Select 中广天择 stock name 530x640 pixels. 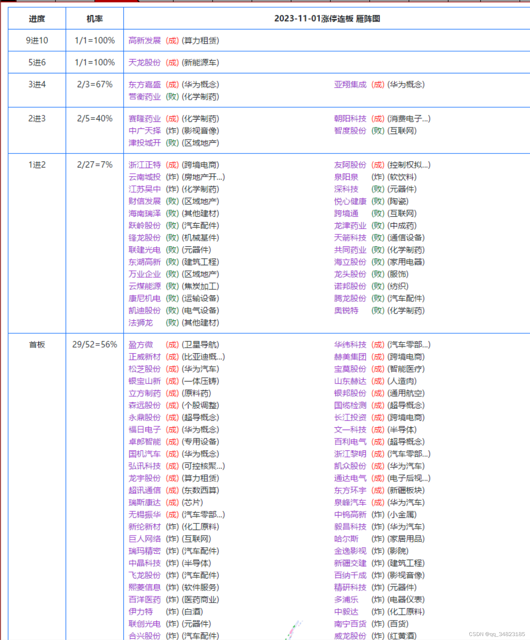(145, 131)
